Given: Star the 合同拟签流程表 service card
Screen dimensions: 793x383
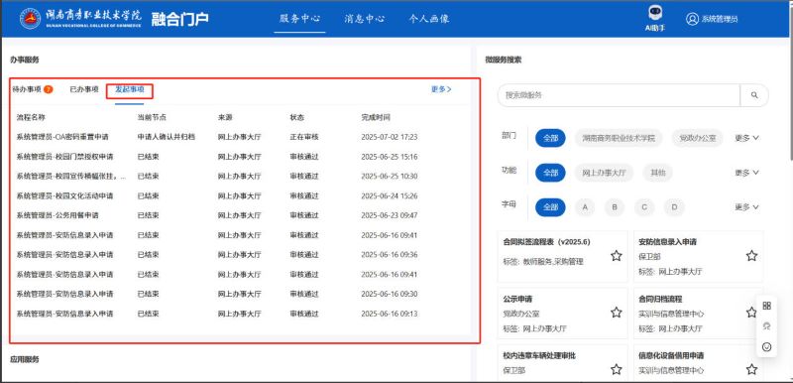Looking at the screenshot, I should 616,256.
